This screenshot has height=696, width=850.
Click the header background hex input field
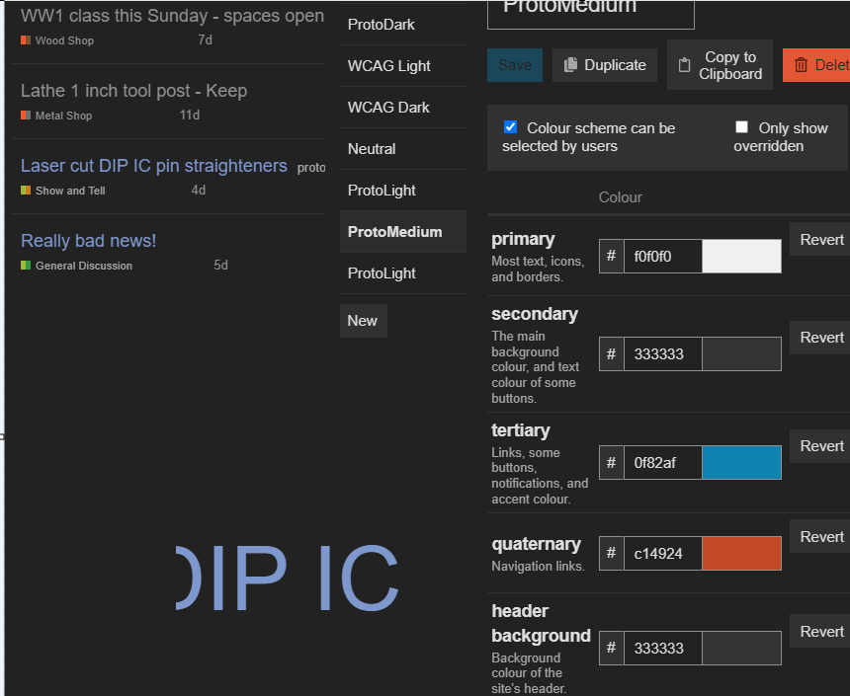662,648
